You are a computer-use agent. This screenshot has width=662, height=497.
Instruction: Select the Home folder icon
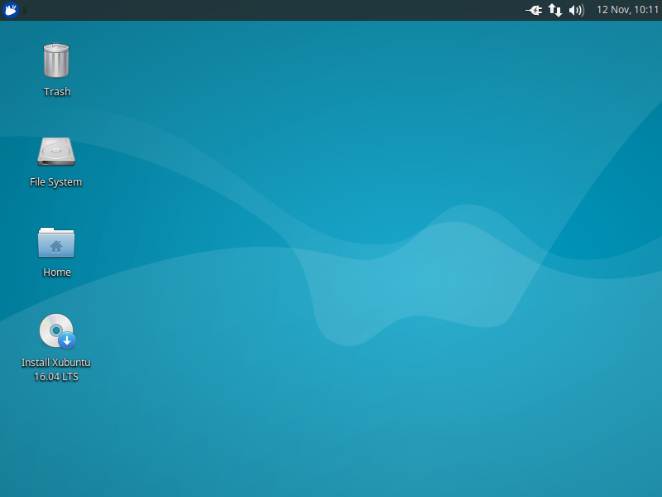56,242
